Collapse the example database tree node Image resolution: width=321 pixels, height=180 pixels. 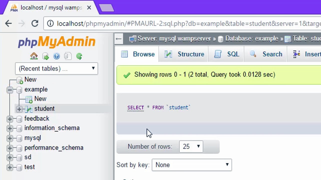click(10, 90)
